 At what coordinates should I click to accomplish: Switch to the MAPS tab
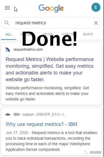(88, 34)
